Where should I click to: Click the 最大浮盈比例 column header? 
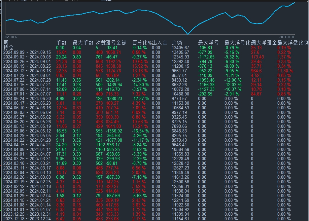[293, 43]
